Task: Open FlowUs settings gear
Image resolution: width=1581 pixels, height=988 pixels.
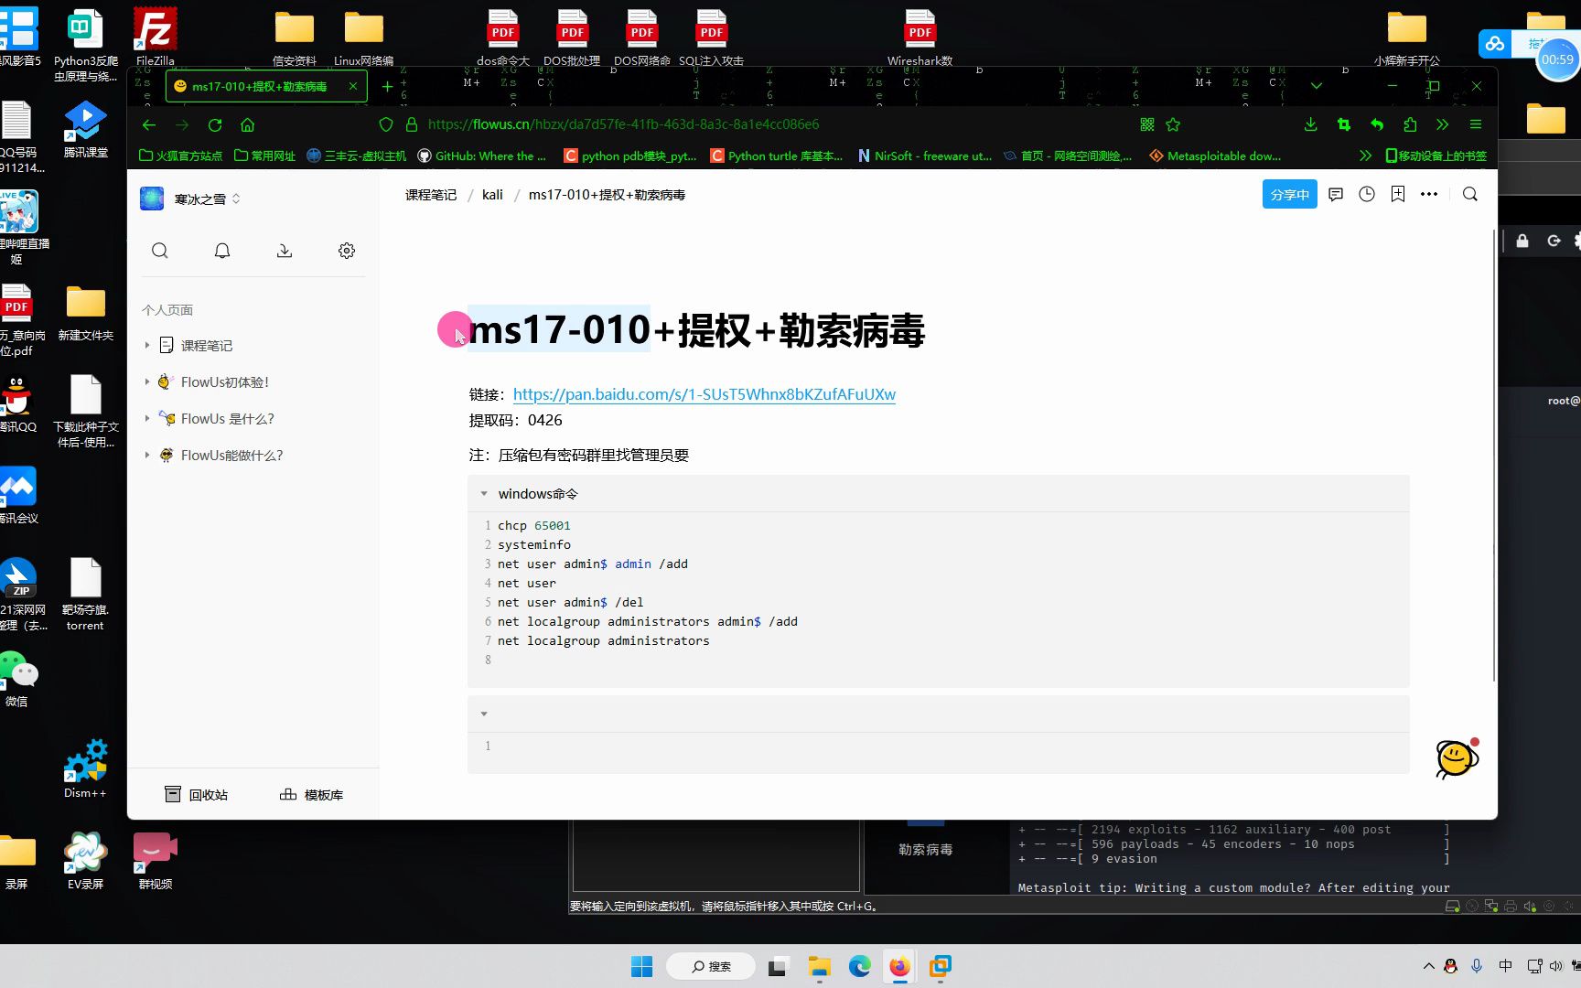Action: pos(347,251)
